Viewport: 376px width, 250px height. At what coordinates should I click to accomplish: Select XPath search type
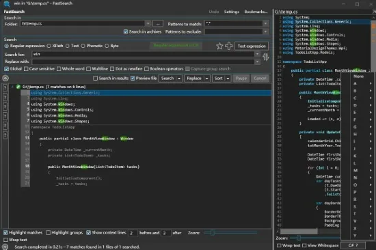tap(49, 46)
